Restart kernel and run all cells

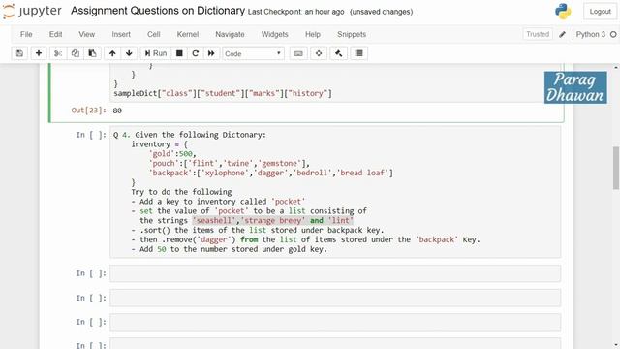(x=211, y=53)
